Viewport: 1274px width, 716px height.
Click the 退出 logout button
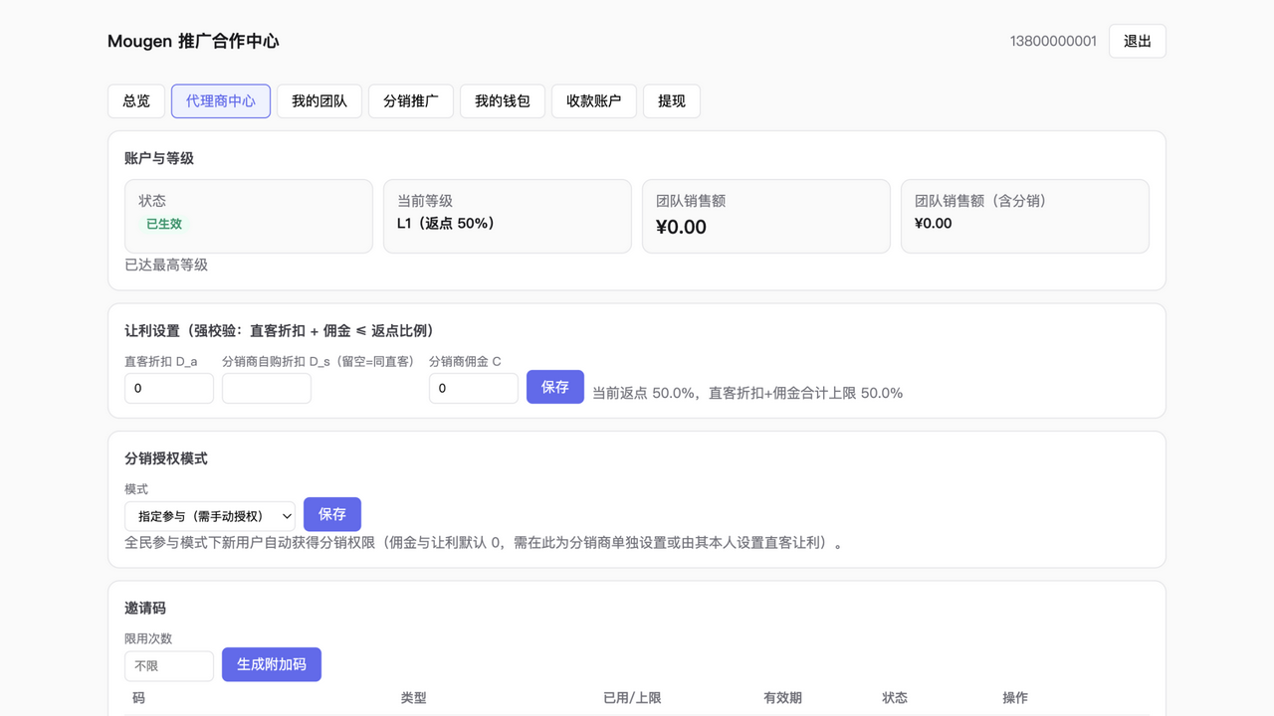point(1138,41)
